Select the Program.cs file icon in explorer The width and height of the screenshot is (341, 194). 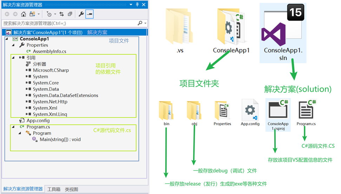[x=306, y=110]
